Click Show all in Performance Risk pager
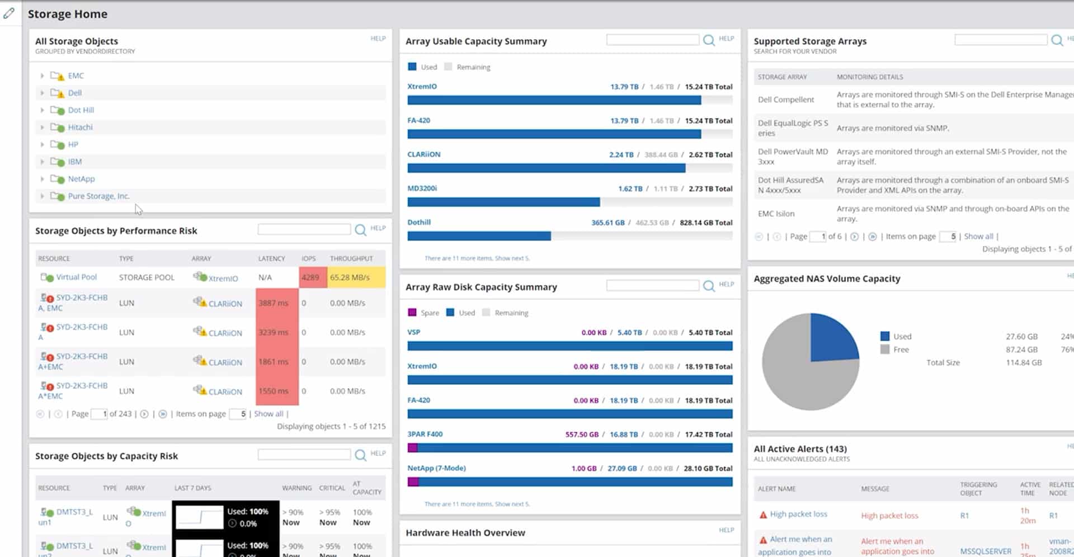This screenshot has height=557, width=1074. (268, 414)
